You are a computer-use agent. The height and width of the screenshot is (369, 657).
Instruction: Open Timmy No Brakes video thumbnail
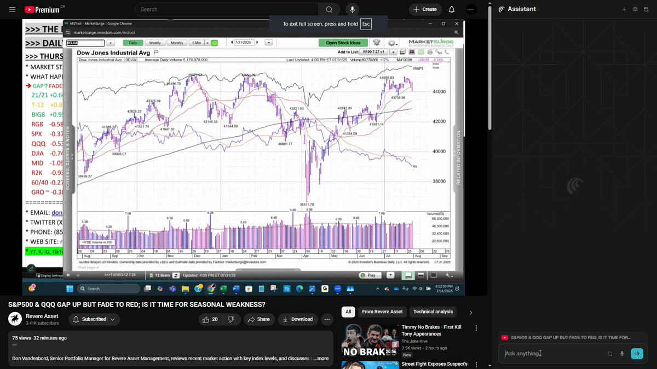[x=370, y=340]
